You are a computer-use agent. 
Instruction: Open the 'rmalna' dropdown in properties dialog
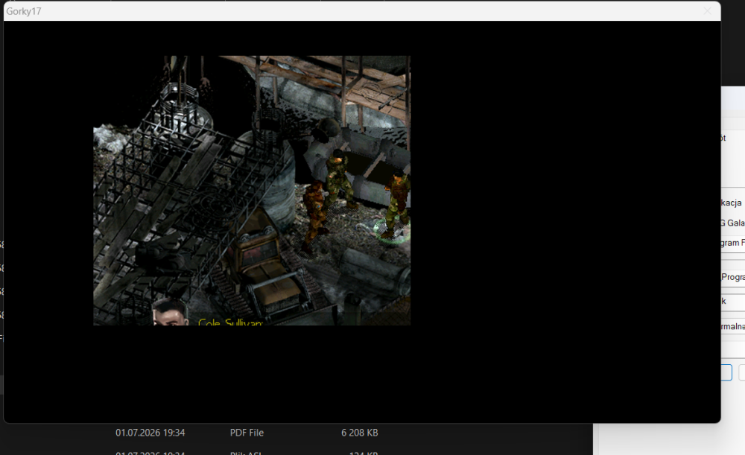click(732, 326)
